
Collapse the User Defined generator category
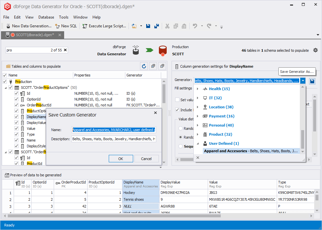[x=198, y=143]
